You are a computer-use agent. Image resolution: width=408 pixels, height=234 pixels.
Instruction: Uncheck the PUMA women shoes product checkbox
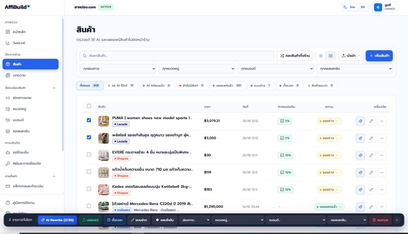[x=89, y=120]
